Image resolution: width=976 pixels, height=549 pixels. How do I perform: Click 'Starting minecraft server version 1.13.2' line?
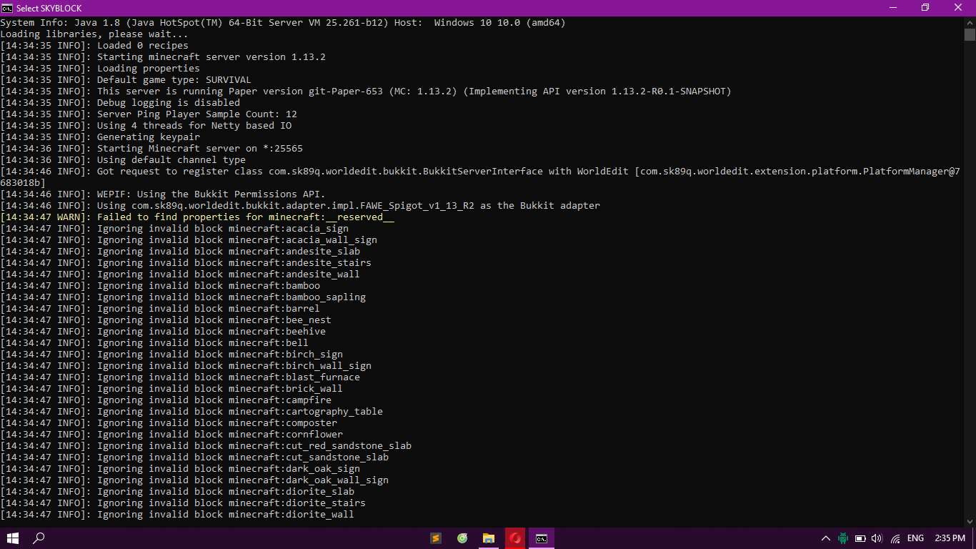click(163, 57)
